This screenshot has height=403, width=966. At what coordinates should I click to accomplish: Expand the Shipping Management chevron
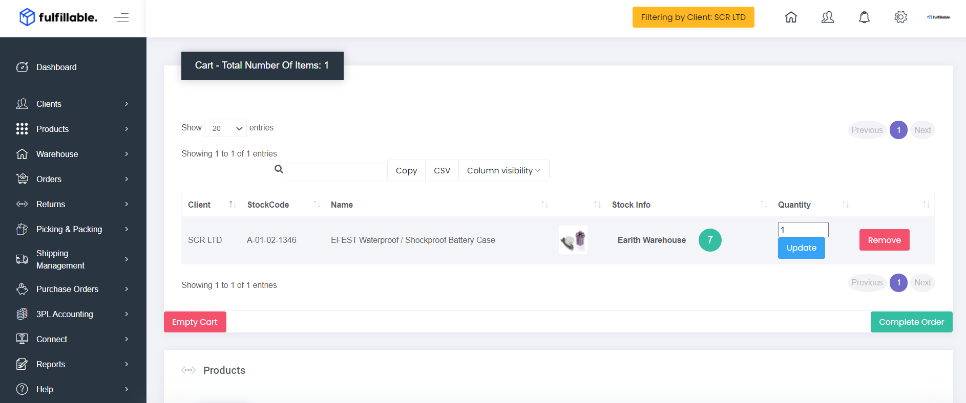pyautogui.click(x=127, y=259)
